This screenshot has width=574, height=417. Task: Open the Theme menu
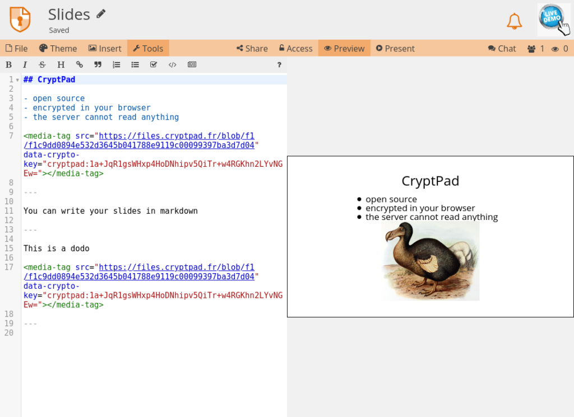(58, 48)
